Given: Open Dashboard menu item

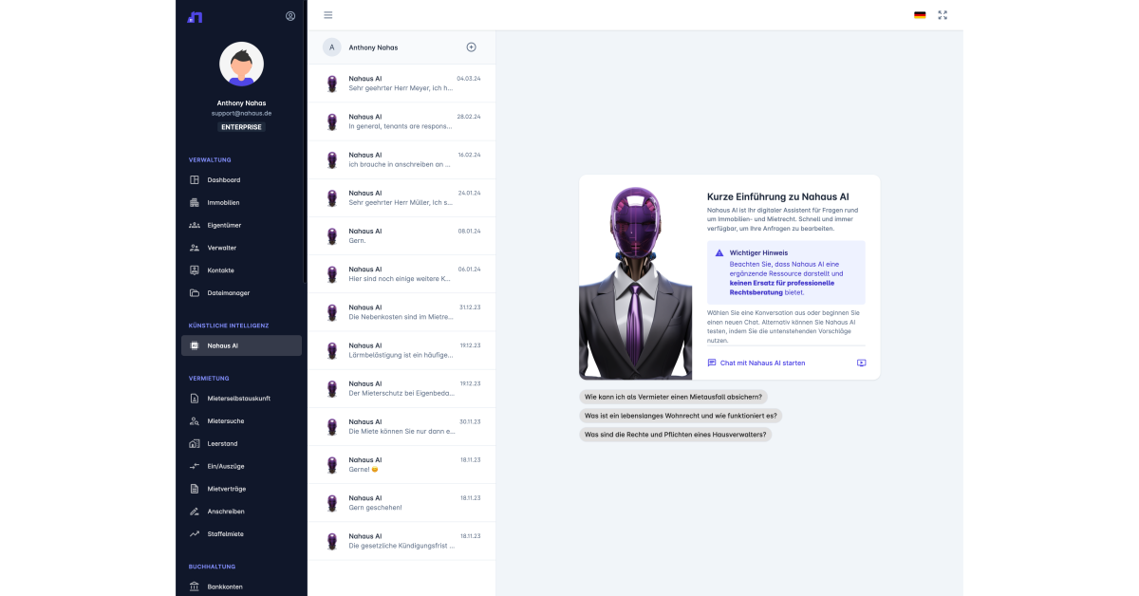Looking at the screenshot, I should click(x=241, y=179).
